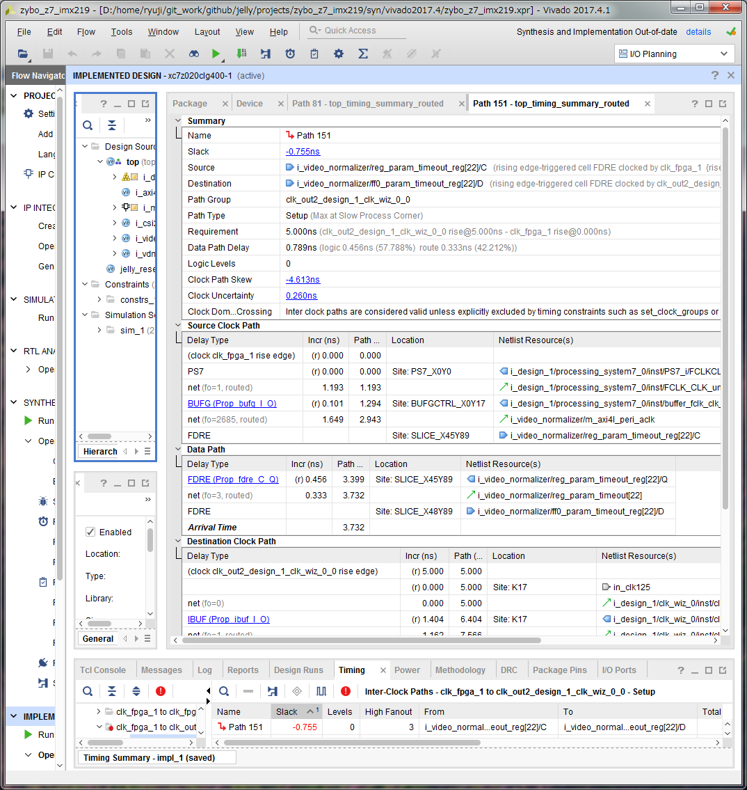The image size is (747, 790).
Task: Switch to the Tcl Console tab
Action: pos(103,670)
